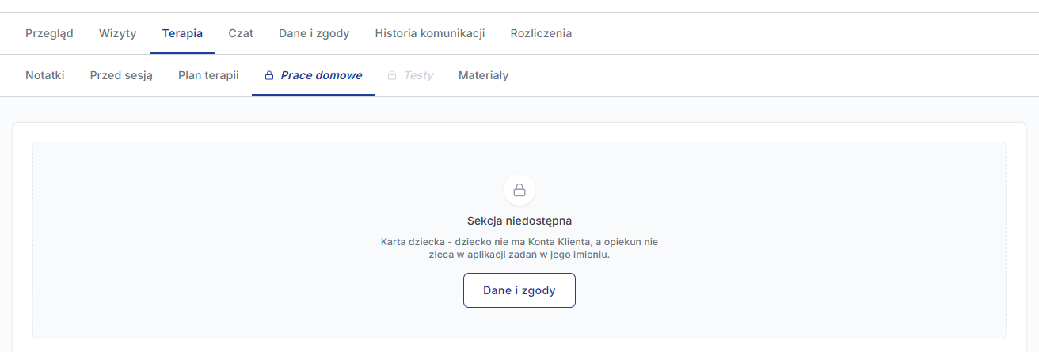
Task: Open the Przegląd tab
Action: click(x=49, y=33)
